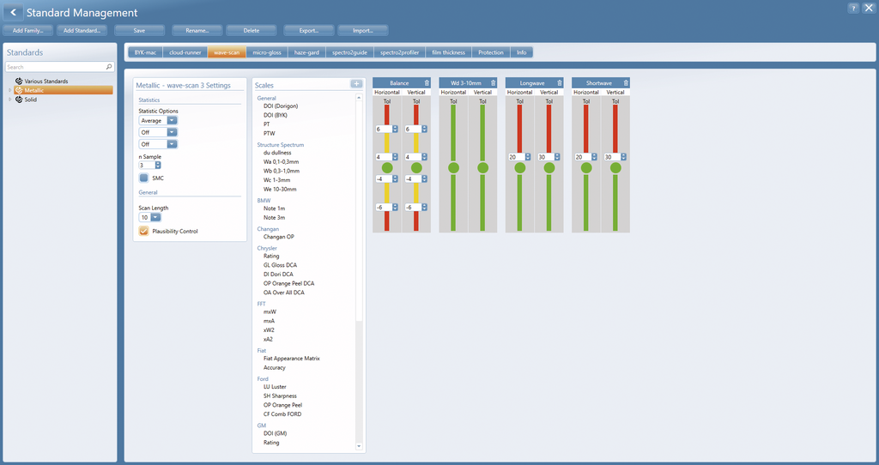Remove the Wd 3-10mm scale via trash icon
This screenshot has height=465, width=879.
click(x=494, y=83)
